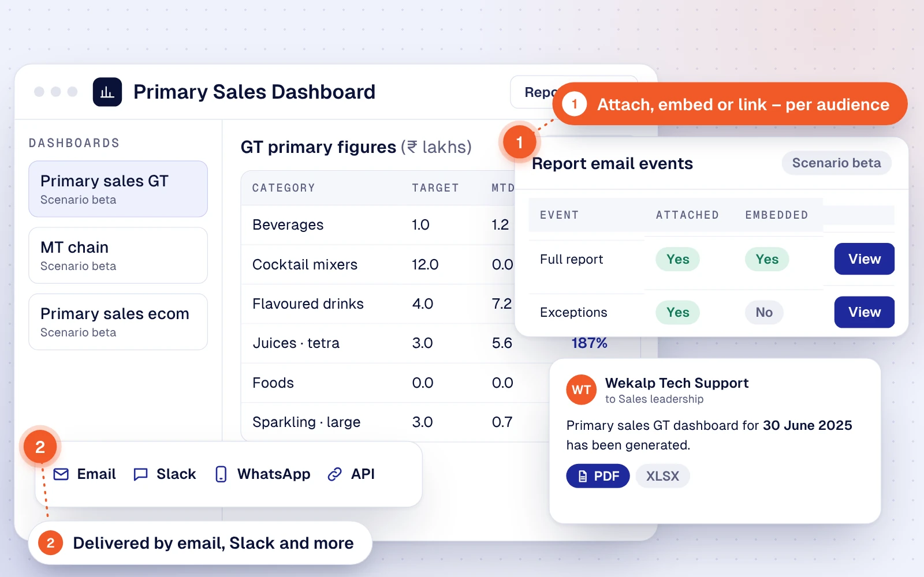Click the Report email events heading

pos(612,164)
